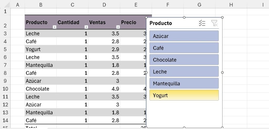Click the 4.9 value in Ventas column

115,89
